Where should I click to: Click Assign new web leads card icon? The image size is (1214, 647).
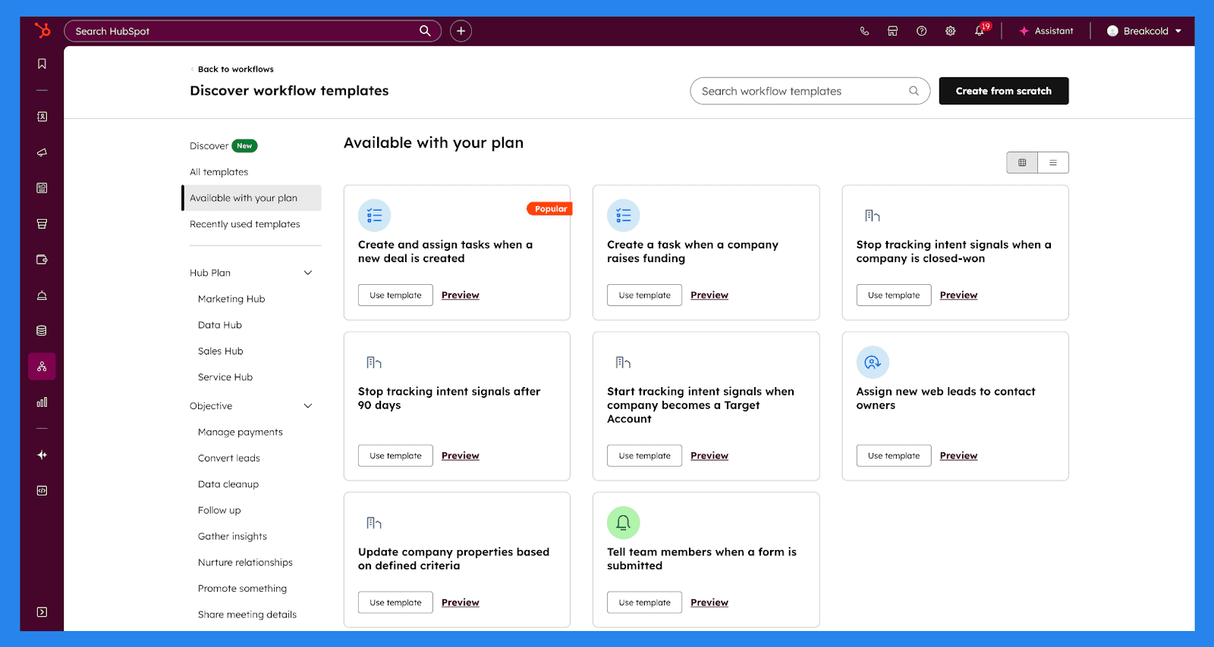[x=873, y=362]
